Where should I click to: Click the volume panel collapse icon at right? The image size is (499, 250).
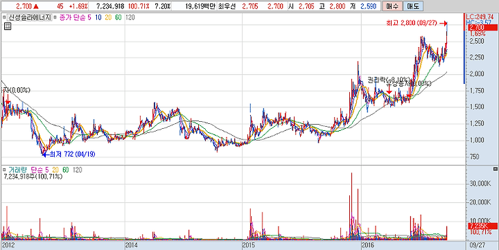[495, 168]
